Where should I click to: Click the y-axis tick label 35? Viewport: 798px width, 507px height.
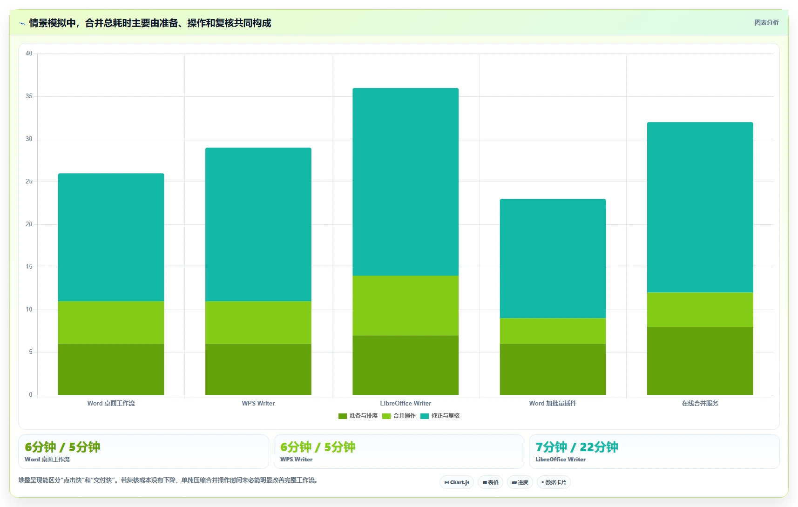pos(29,96)
